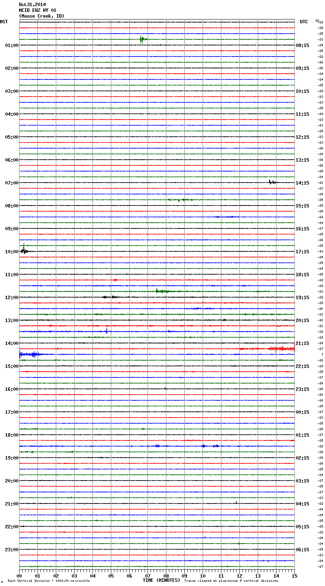Select the MCID EHZ WY 01 station label

pos(37,10)
